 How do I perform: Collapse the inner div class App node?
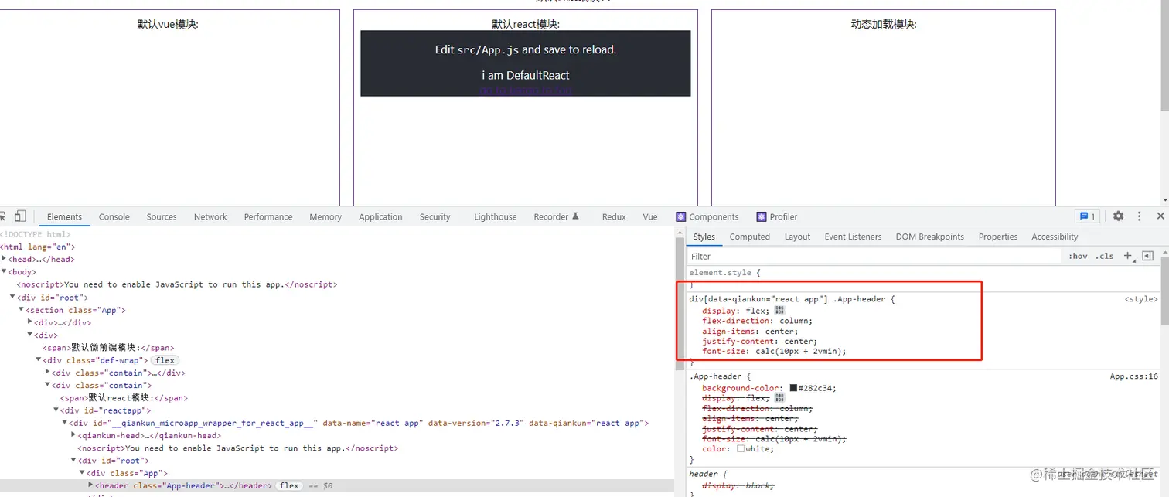pyautogui.click(x=82, y=473)
